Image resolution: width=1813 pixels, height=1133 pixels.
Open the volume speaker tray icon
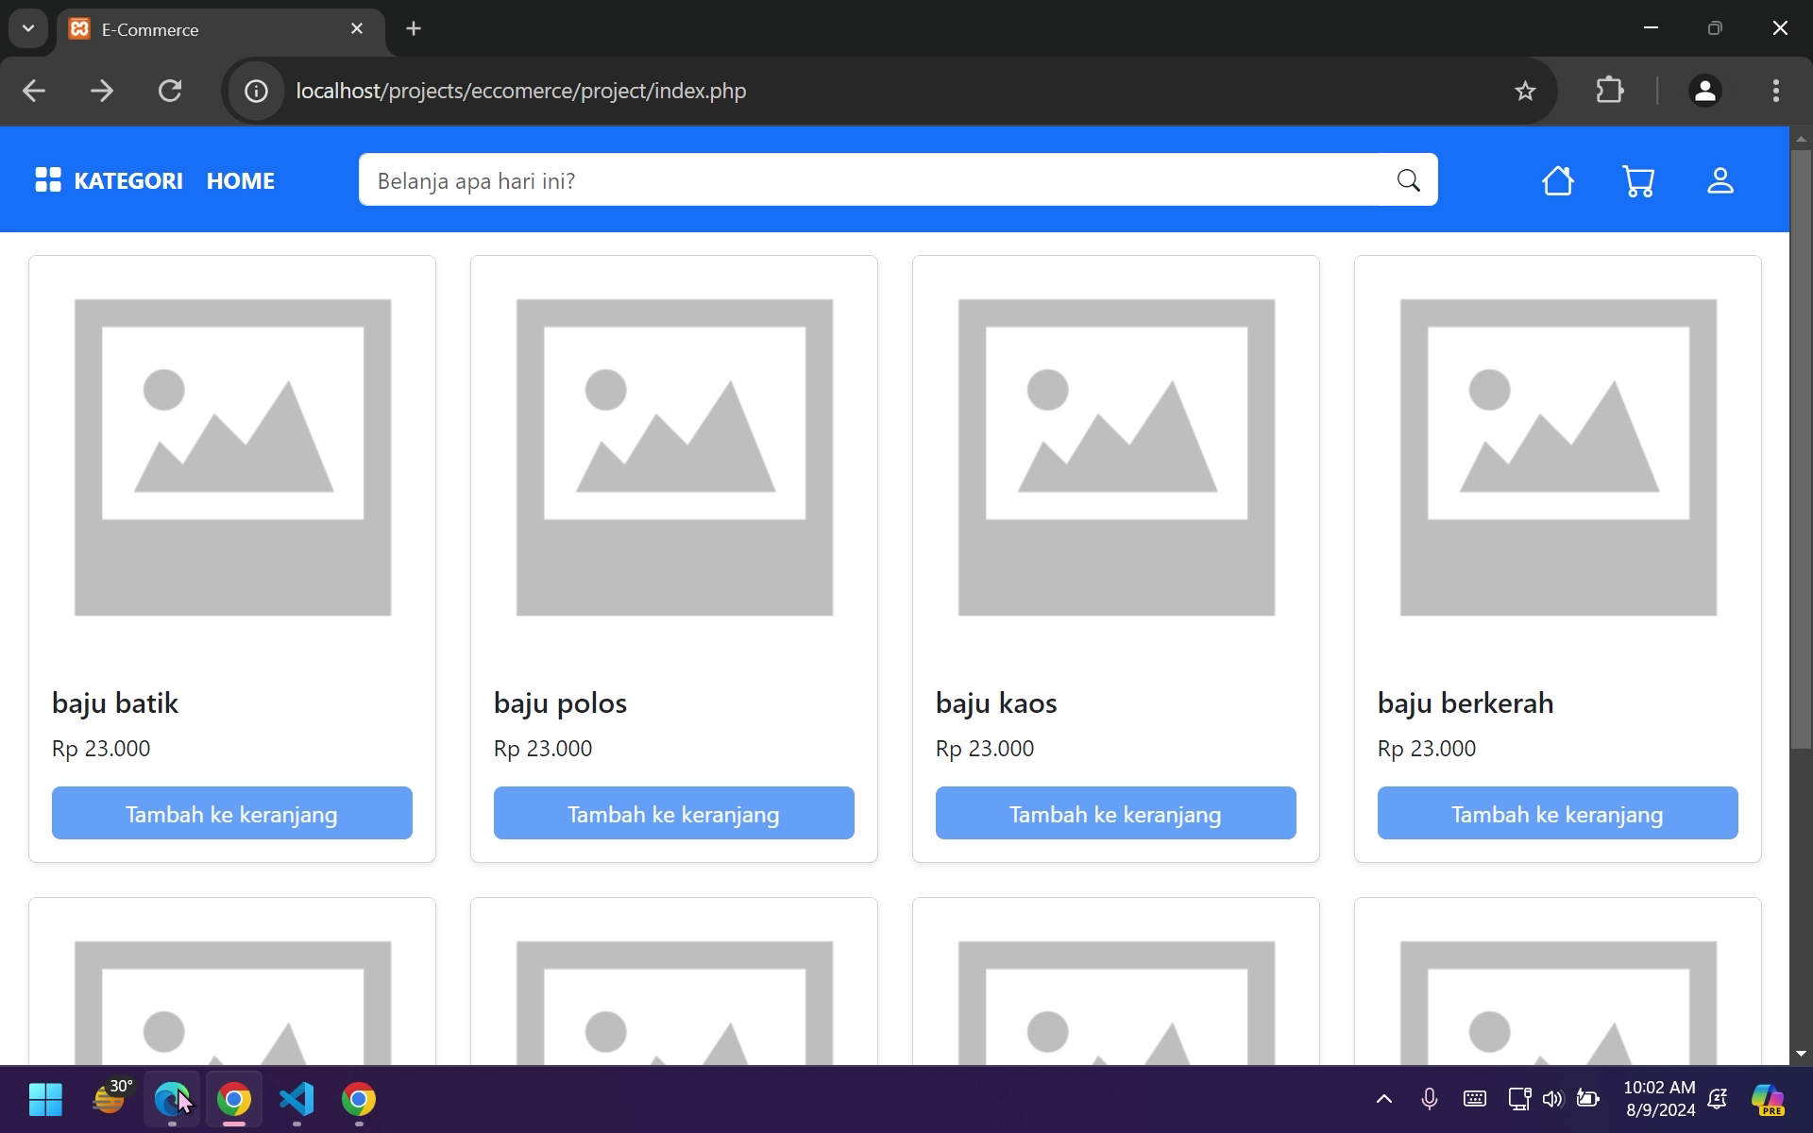tap(1553, 1098)
